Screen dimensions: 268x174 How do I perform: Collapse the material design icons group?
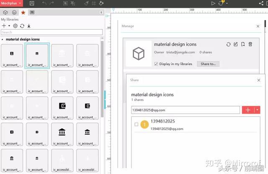[x=2, y=39]
